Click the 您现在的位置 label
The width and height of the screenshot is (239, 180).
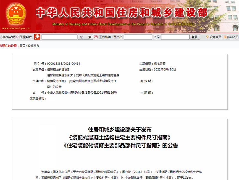pyautogui.click(x=9, y=46)
